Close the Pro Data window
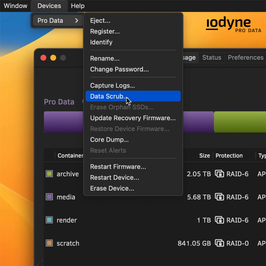Image resolution: width=266 pixels, height=266 pixels. [44, 58]
